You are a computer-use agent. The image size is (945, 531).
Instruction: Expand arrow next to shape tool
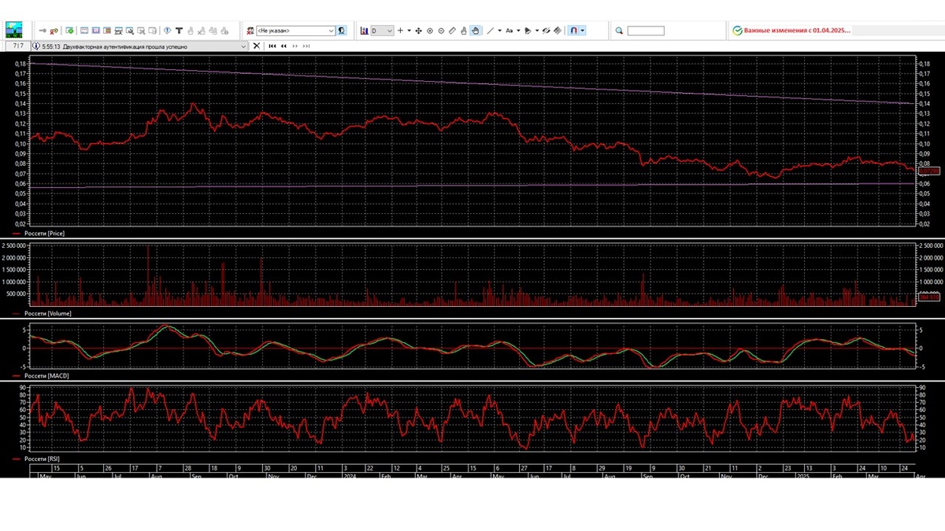pos(537,31)
